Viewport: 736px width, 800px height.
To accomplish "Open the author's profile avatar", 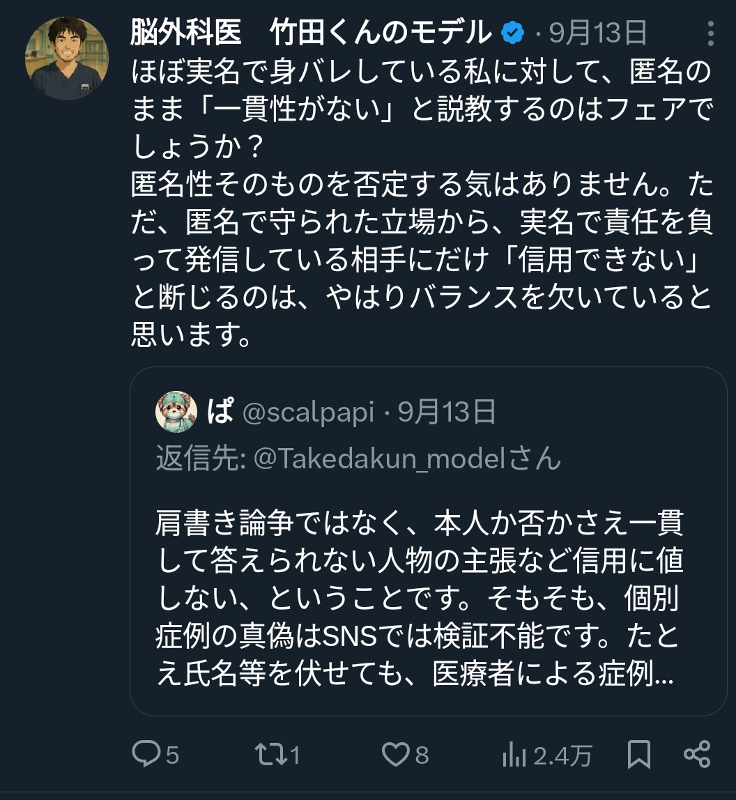I will pos(67,59).
